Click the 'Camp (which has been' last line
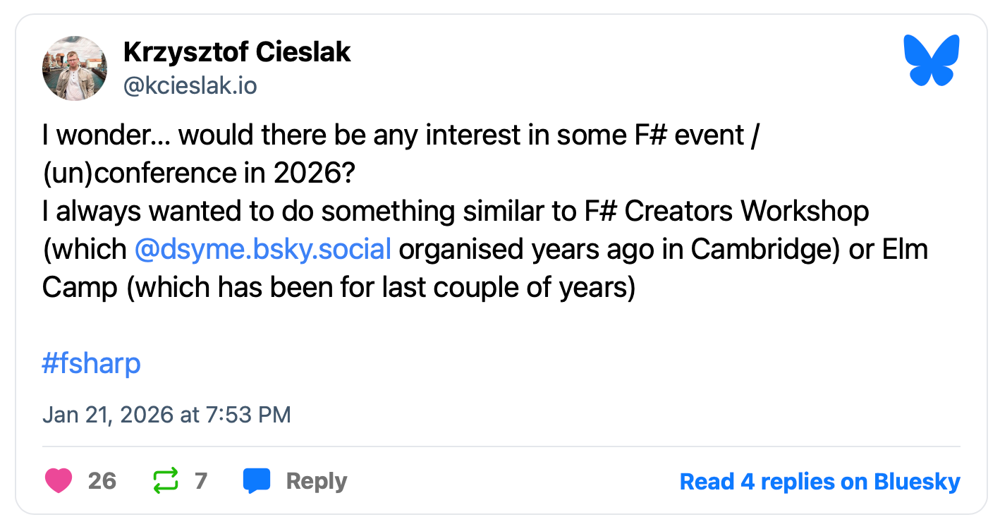1000x529 pixels. click(x=339, y=288)
